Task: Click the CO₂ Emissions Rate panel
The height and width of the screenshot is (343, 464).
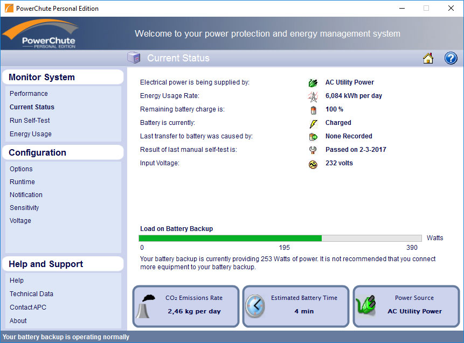Action: (x=186, y=306)
